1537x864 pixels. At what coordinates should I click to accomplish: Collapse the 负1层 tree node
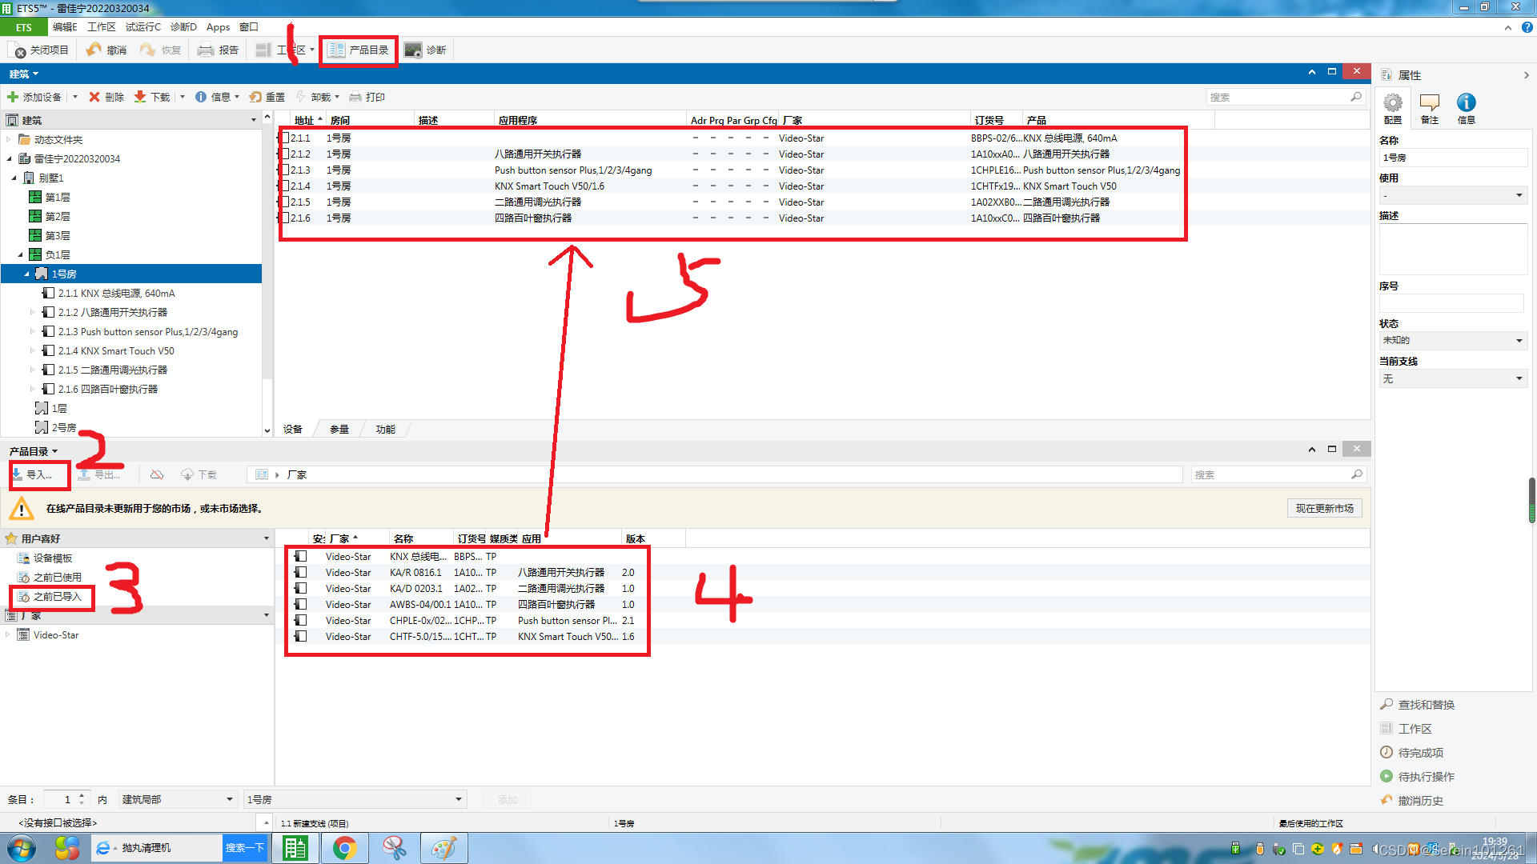(21, 255)
